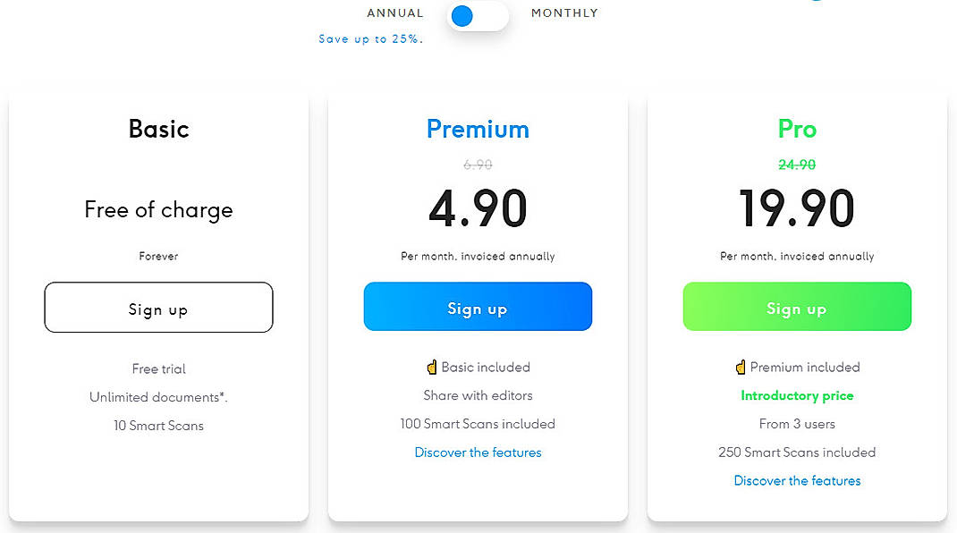Click the Free of charge text on Basic
Viewport: 957px width, 533px height.
click(158, 209)
